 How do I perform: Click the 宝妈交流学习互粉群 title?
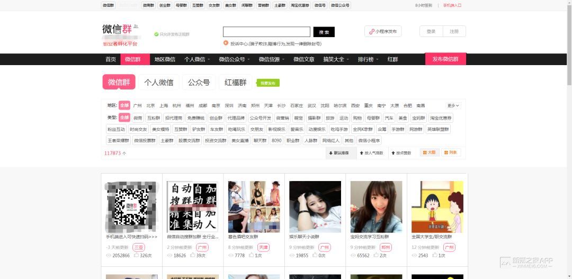tap(369, 237)
